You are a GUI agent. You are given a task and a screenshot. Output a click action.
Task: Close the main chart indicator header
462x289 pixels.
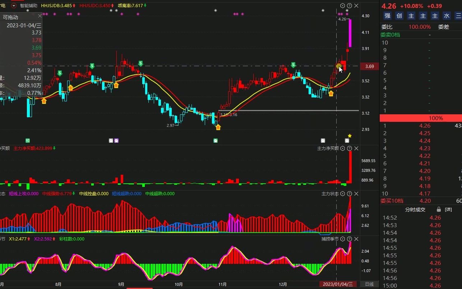356,6
